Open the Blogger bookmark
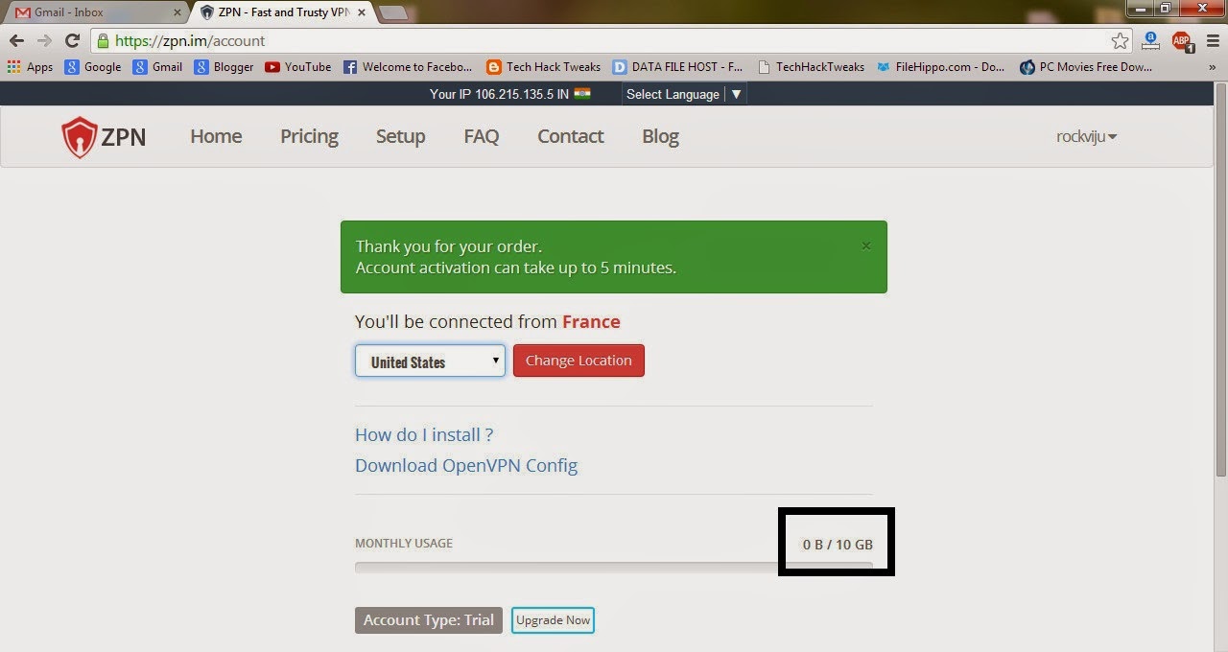The image size is (1228, 652). click(224, 67)
